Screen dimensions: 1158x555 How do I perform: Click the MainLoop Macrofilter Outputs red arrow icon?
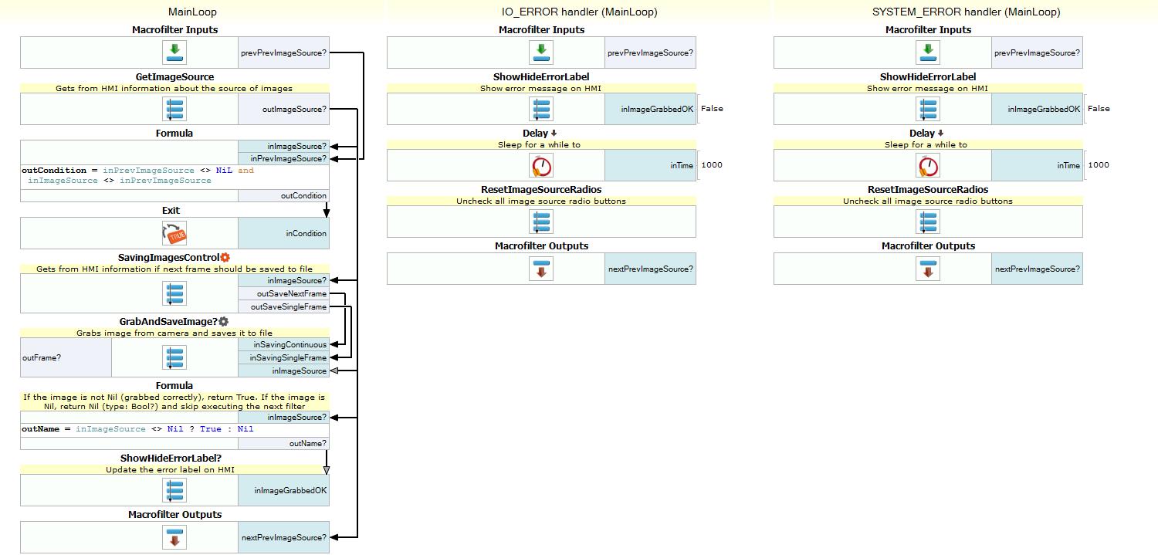click(x=174, y=537)
